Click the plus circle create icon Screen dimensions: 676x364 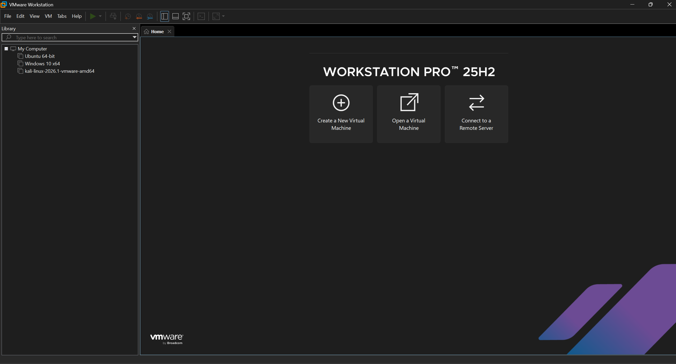[341, 102]
